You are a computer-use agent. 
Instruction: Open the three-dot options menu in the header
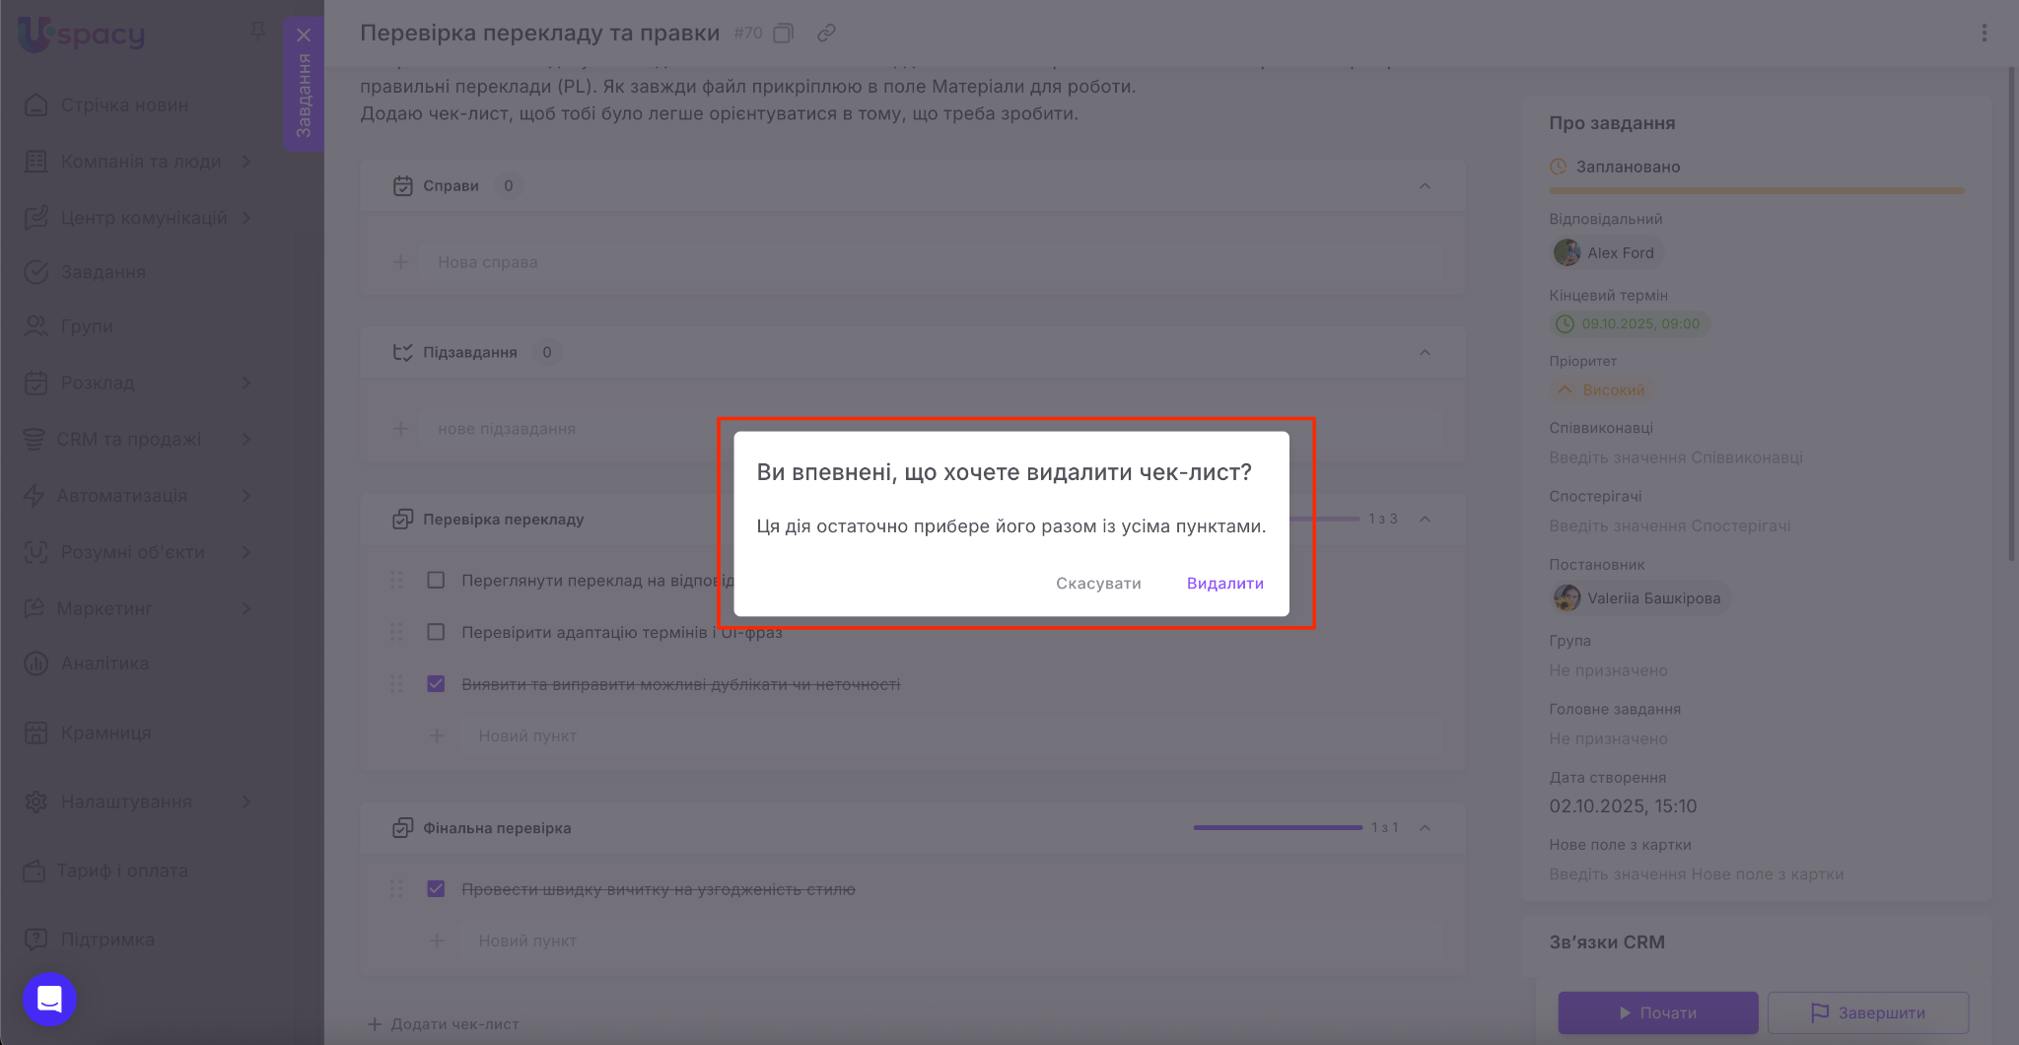1984,34
